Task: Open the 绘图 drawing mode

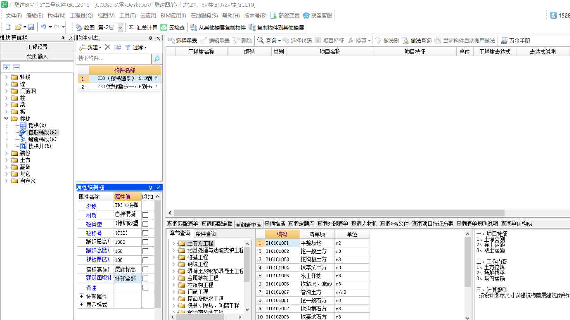Action: click(85, 27)
